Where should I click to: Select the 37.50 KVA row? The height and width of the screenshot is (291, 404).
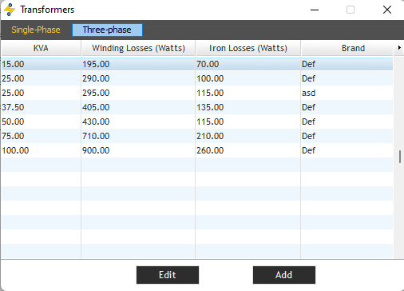tap(197, 107)
